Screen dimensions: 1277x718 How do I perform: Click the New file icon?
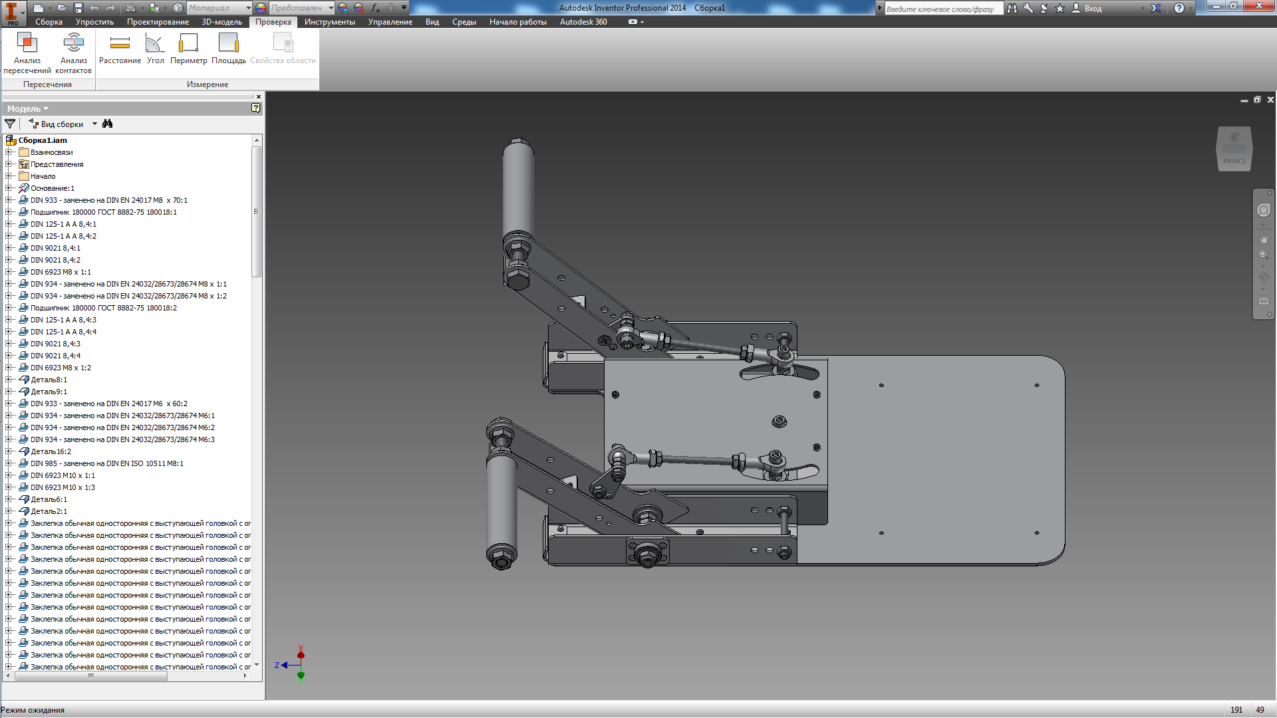[x=39, y=8]
